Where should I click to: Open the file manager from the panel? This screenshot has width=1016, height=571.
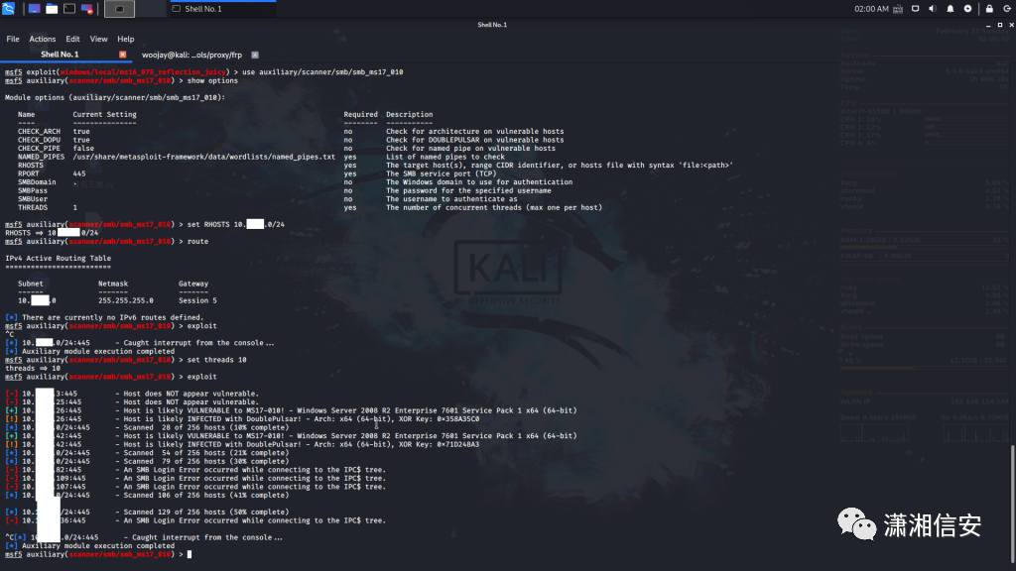pos(52,8)
